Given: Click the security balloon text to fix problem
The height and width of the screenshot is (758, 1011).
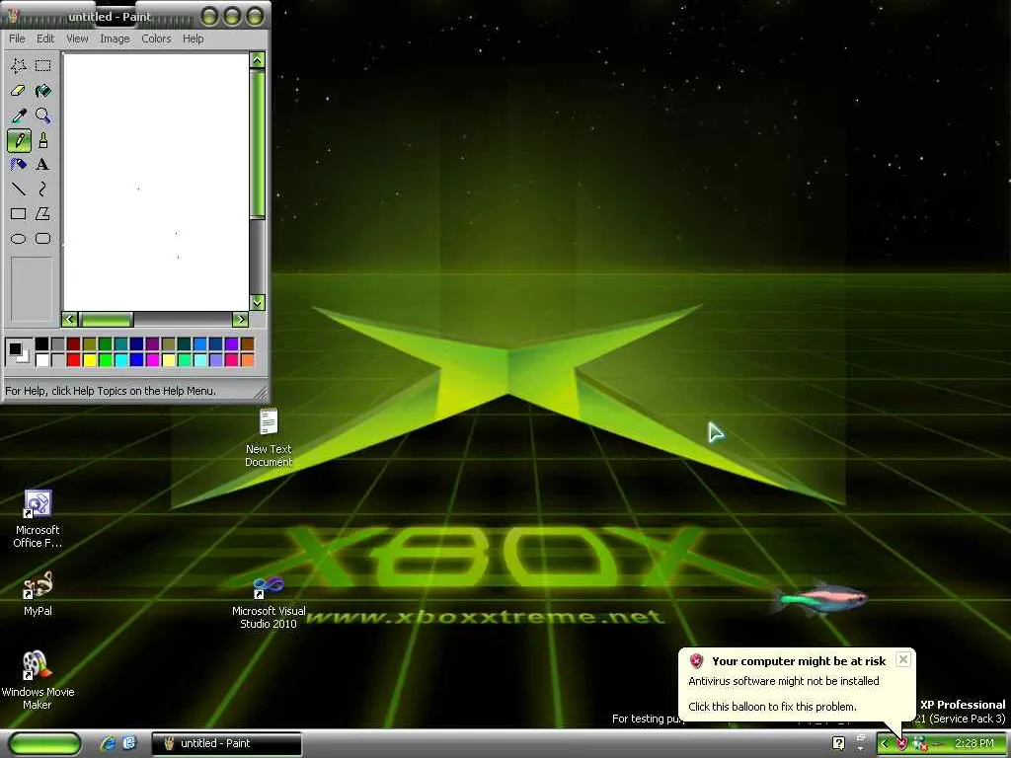Looking at the screenshot, I should tap(772, 707).
